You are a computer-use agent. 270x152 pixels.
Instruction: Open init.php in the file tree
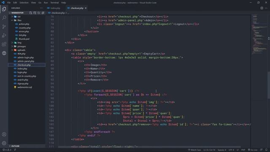pos(22,35)
